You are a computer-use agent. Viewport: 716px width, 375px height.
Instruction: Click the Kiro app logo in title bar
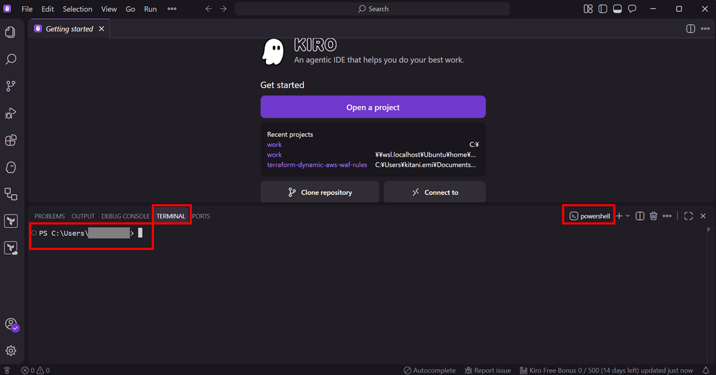coord(7,9)
